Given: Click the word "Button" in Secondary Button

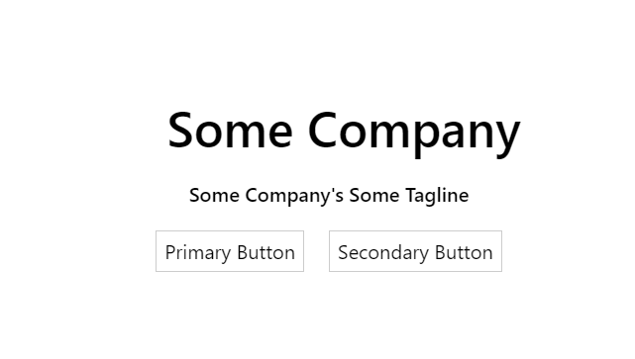Looking at the screenshot, I should tap(464, 252).
